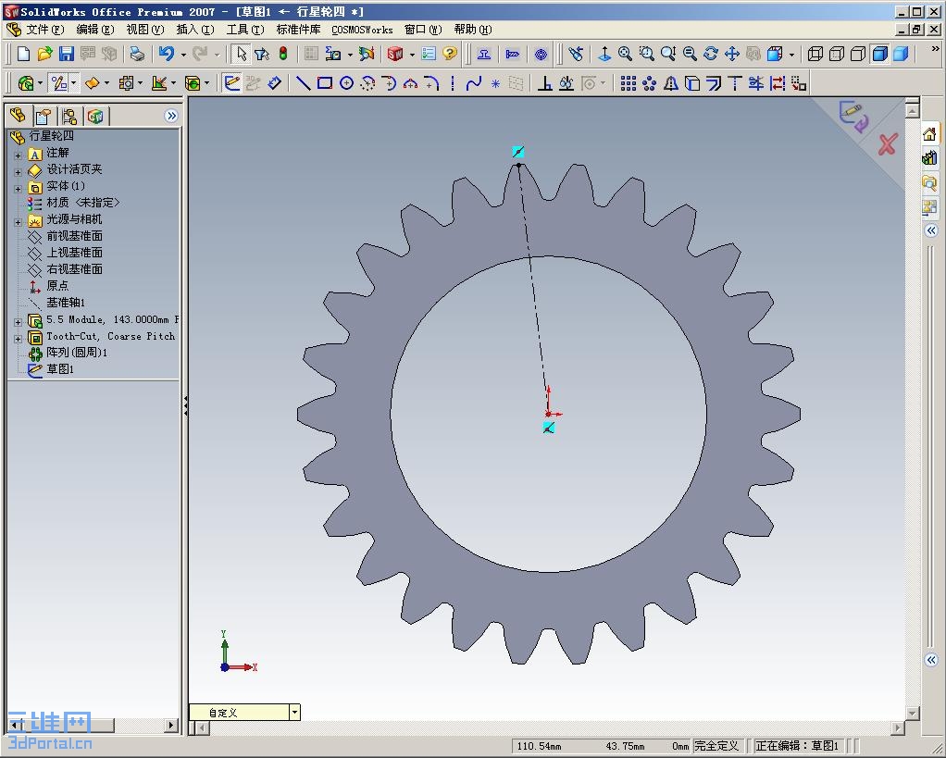
Task: Select the Circle sketch tool
Action: (346, 83)
